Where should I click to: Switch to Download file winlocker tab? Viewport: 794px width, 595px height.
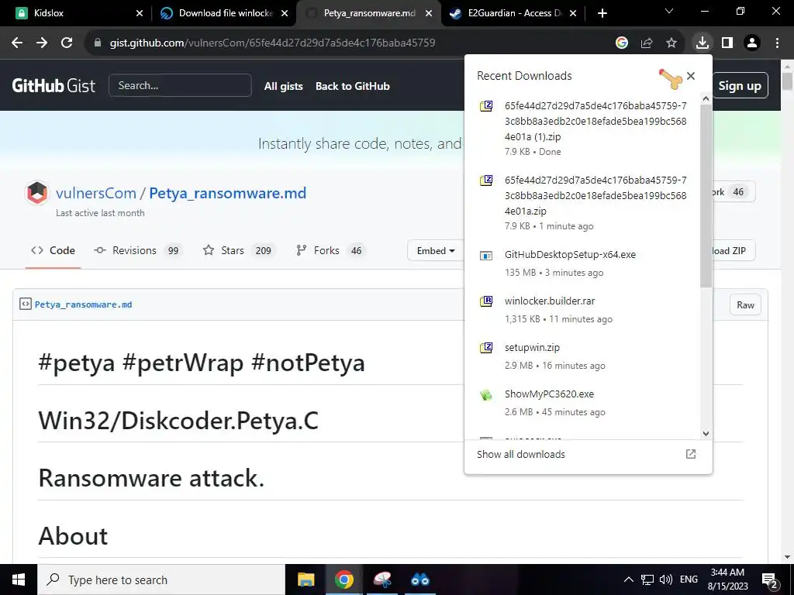tap(223, 13)
